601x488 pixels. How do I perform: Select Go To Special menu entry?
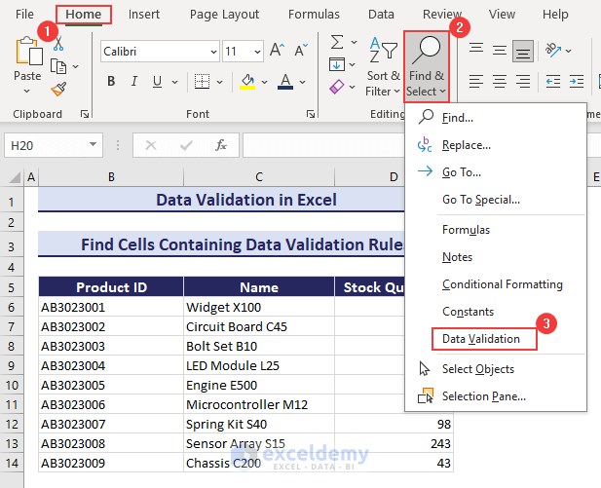pos(480,200)
